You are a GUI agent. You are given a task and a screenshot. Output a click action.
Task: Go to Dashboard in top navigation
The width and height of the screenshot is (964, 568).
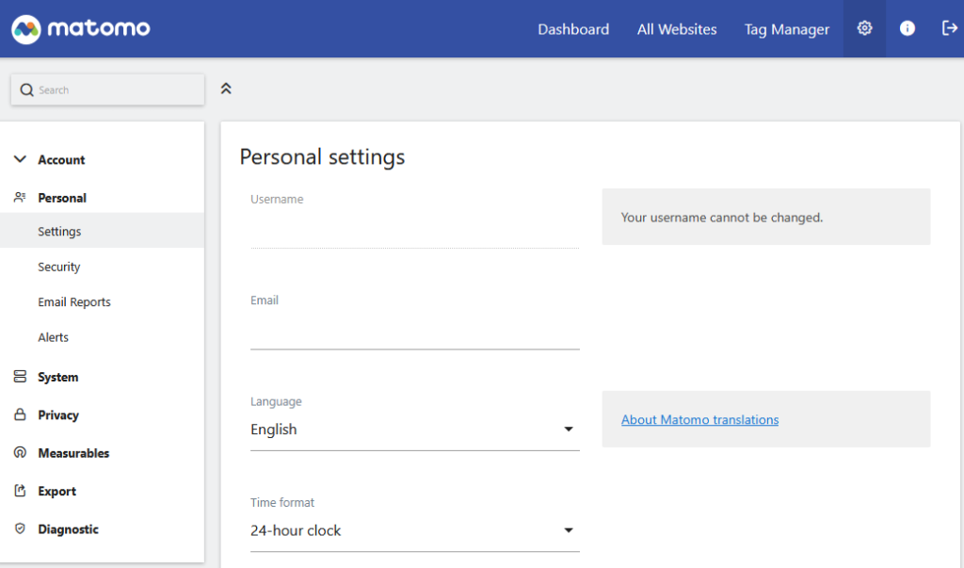point(573,29)
